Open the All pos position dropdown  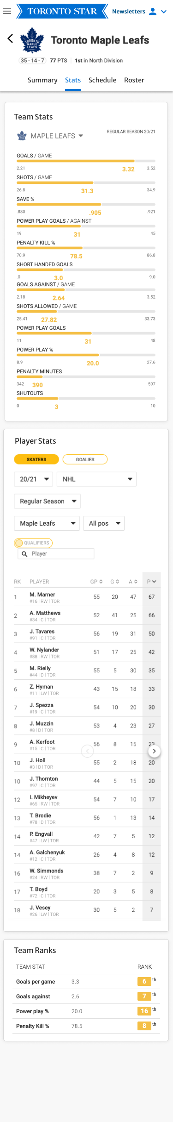[x=104, y=523]
